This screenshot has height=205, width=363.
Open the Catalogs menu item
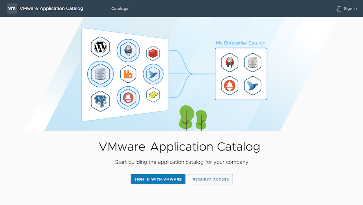(x=120, y=8)
